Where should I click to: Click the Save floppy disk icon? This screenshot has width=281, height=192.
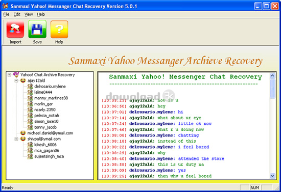click(37, 30)
